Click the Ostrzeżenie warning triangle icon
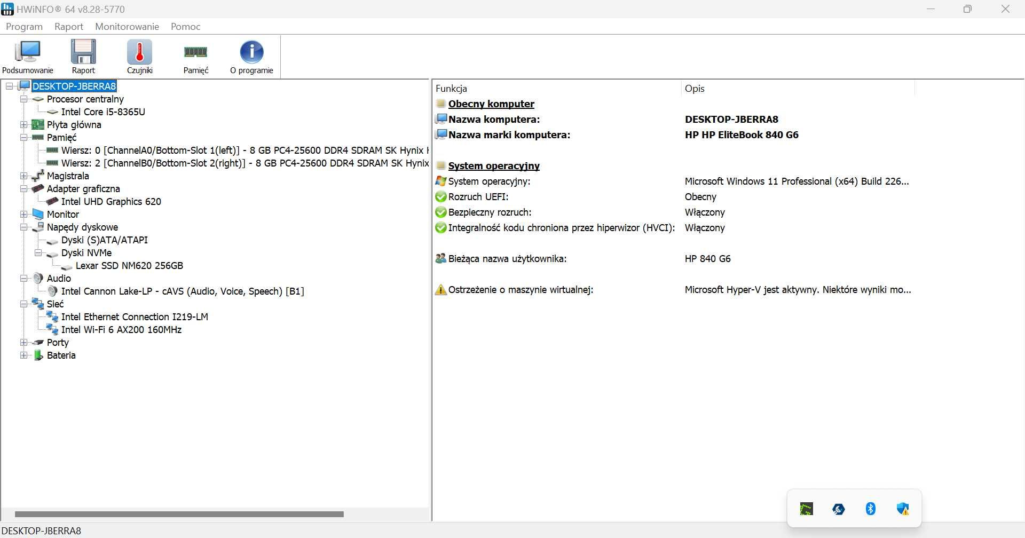The width and height of the screenshot is (1025, 538). (x=440, y=290)
